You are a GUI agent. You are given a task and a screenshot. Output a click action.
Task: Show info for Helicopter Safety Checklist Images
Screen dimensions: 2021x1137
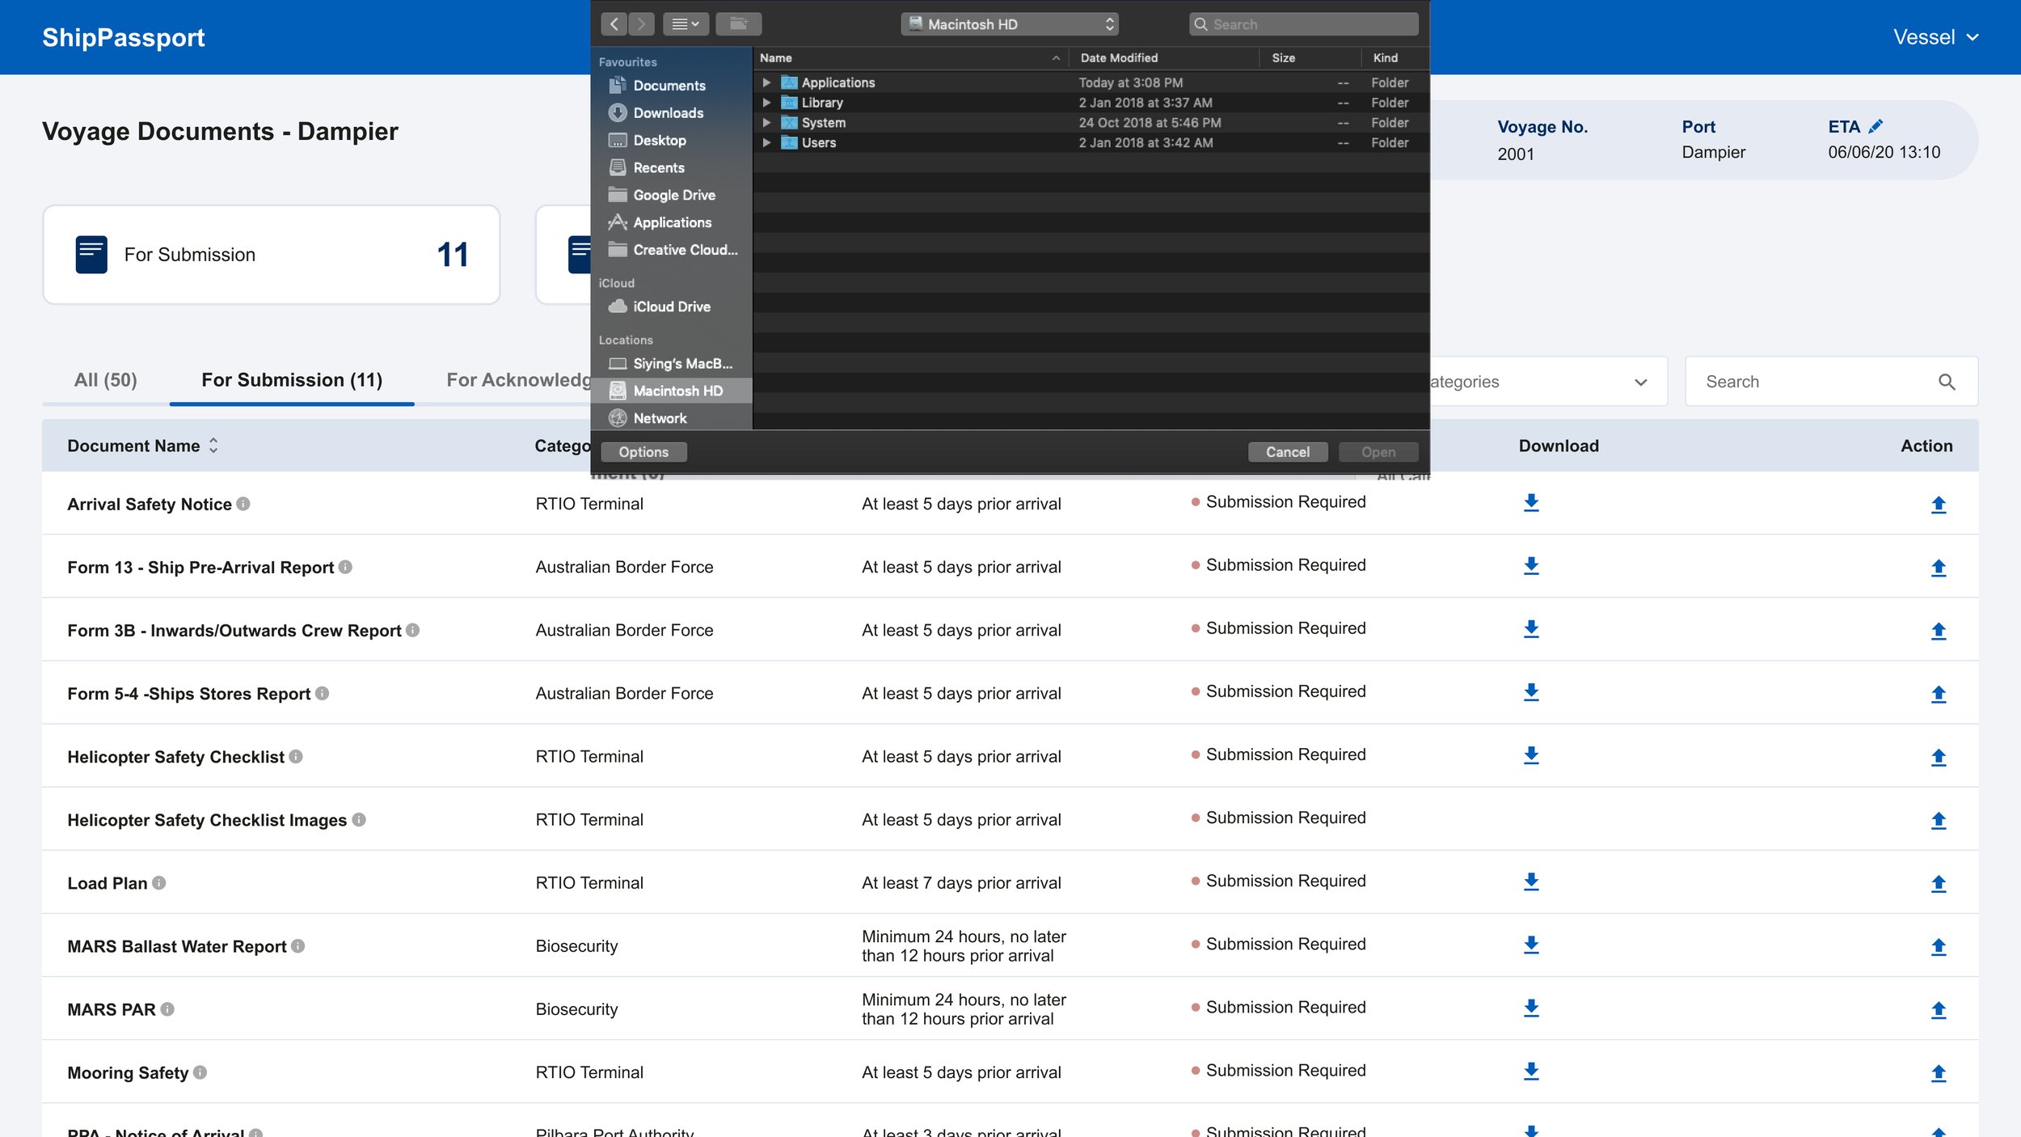(x=359, y=819)
